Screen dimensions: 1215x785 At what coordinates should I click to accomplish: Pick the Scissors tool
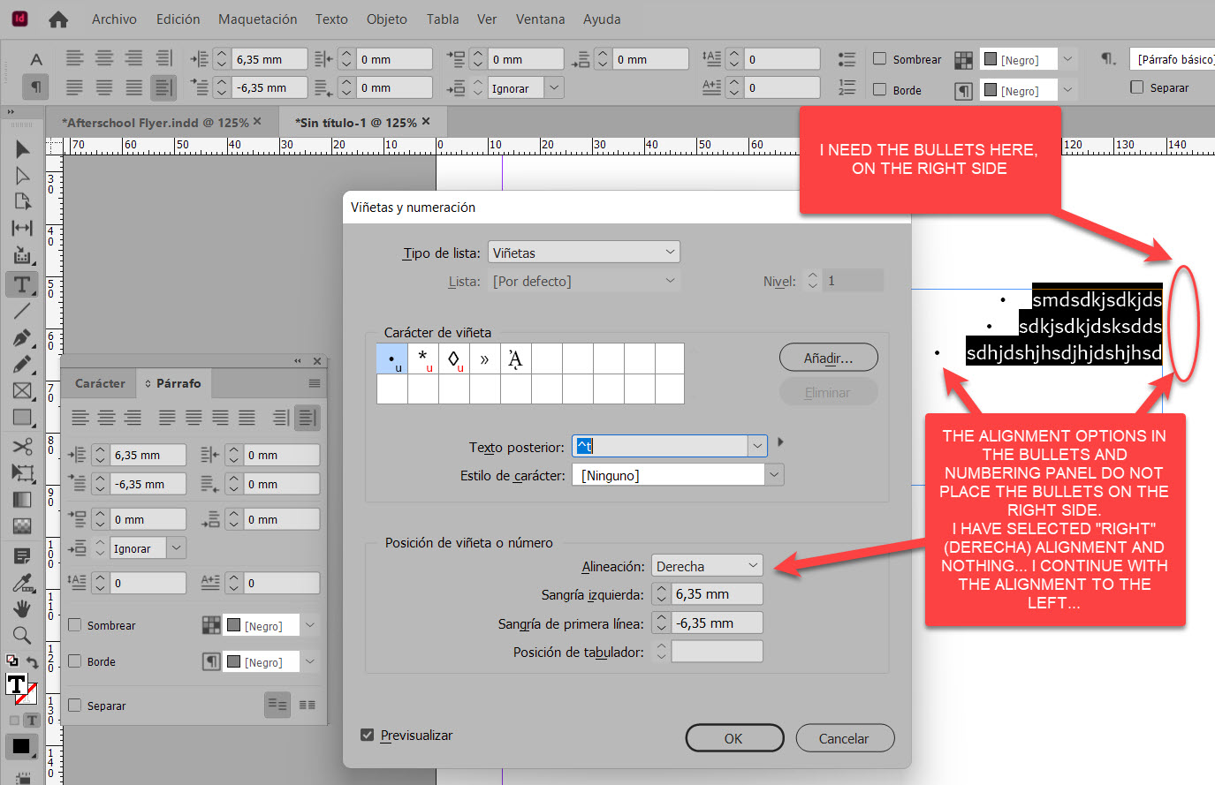click(x=22, y=446)
